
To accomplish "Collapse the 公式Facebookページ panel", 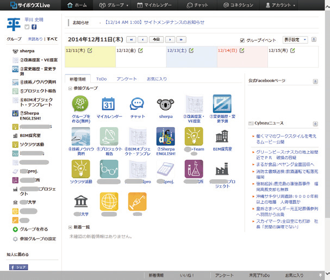I will [315, 81].
